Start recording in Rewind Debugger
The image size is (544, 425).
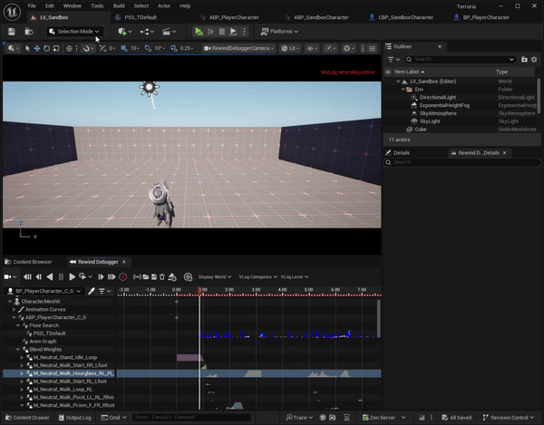pos(122,276)
